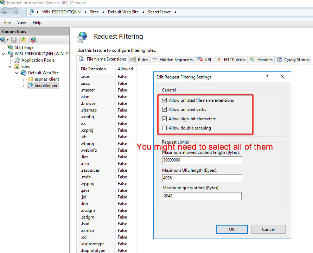Toggle Allow high-bit characters checkbox
This screenshot has width=313, height=253.
tap(164, 119)
